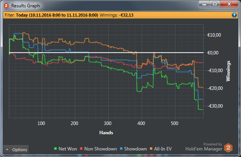
Task: Click the green Net Won legend swatch
Action: point(56,149)
